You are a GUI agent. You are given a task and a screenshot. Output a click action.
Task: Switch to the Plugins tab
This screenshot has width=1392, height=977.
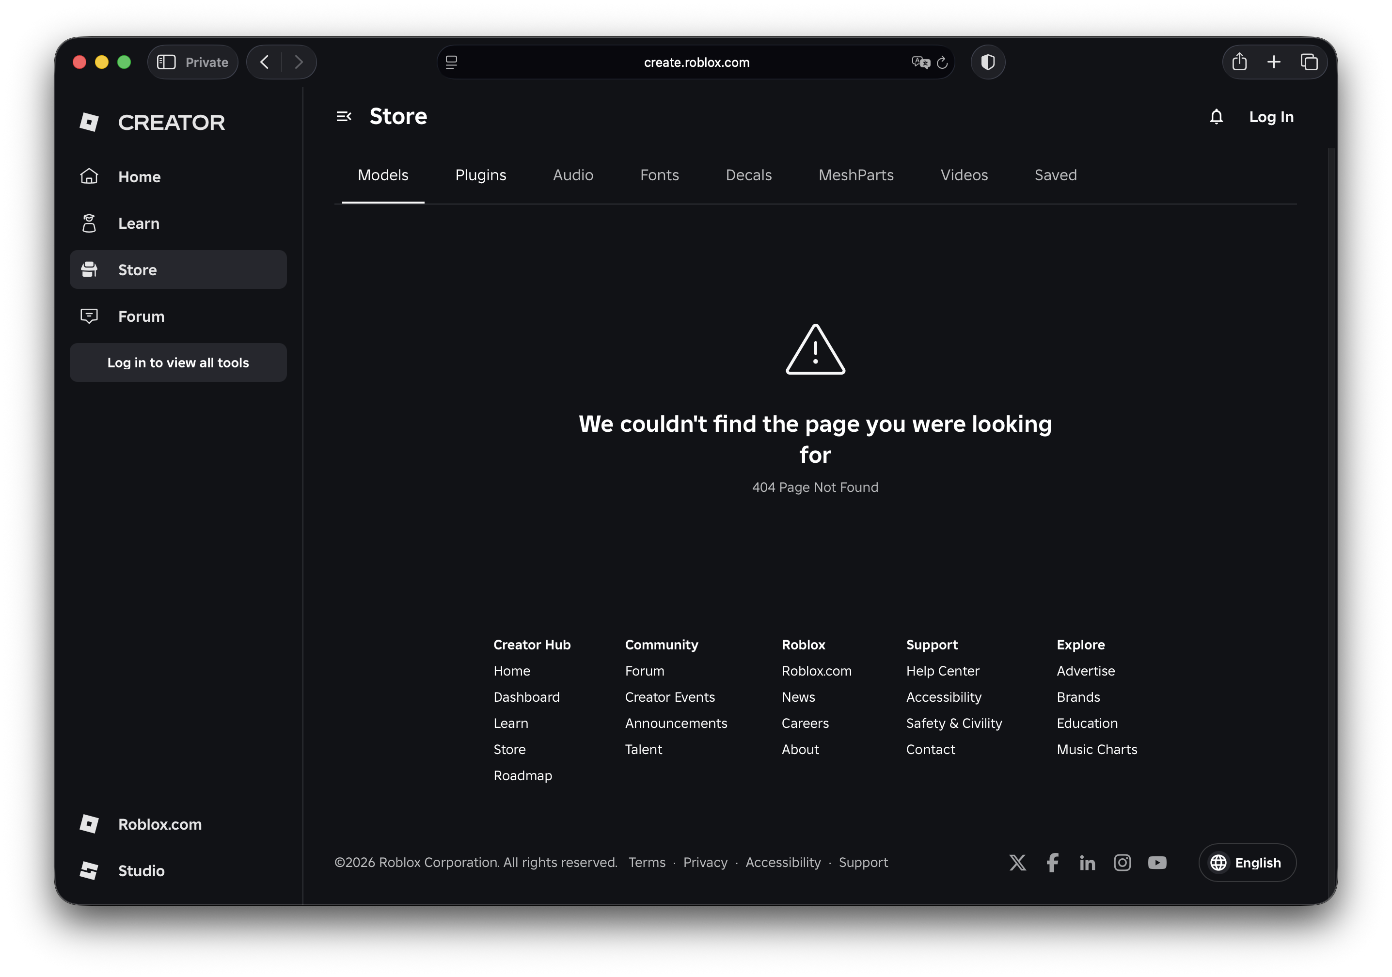tap(480, 174)
